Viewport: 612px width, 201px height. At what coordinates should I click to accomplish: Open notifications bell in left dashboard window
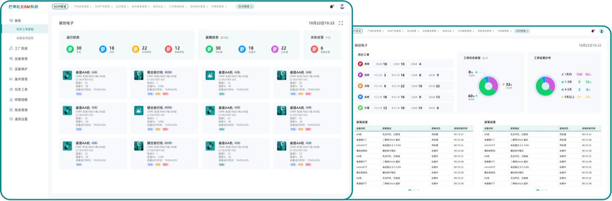331,7
